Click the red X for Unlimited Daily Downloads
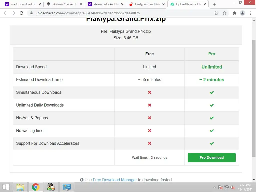256x192 pixels. click(x=149, y=105)
